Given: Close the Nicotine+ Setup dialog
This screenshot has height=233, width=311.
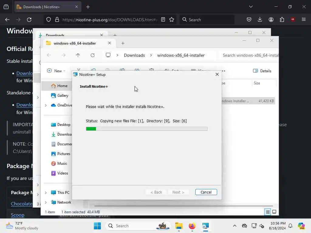Looking at the screenshot, I should click(217, 74).
